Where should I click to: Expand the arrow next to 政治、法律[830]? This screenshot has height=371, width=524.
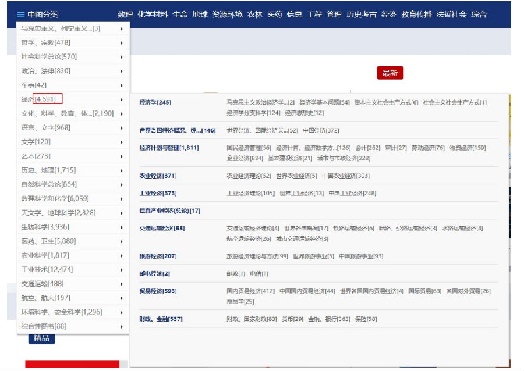[121, 71]
